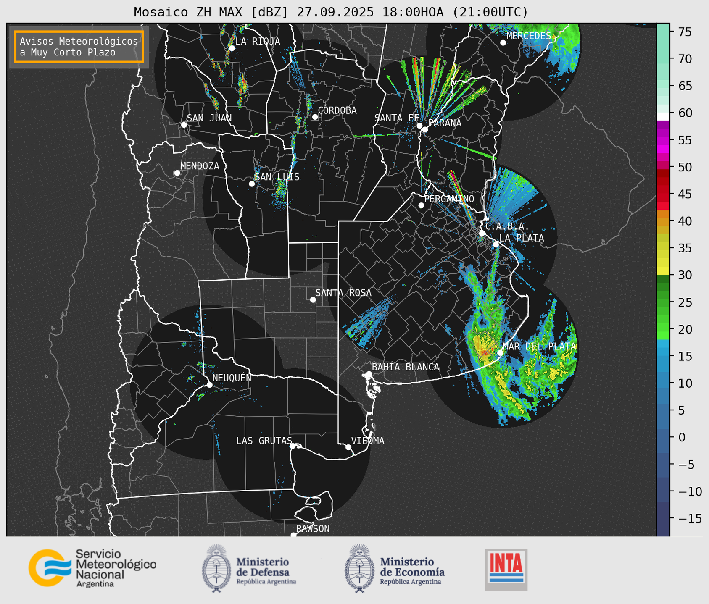Click the CÓRDOBA city label
709x604 pixels.
click(x=337, y=110)
